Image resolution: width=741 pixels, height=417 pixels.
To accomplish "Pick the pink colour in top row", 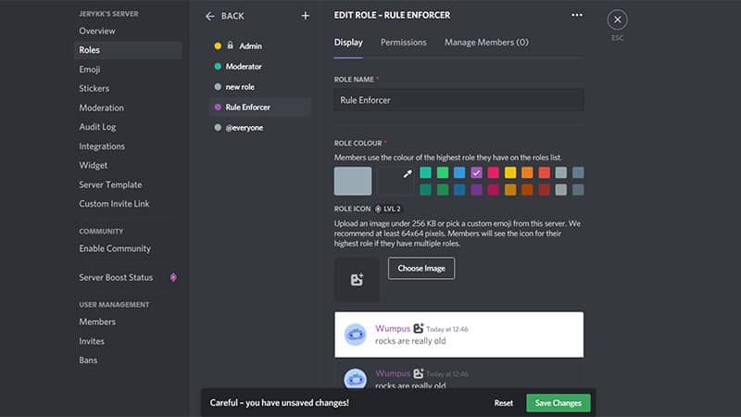I will pos(494,172).
